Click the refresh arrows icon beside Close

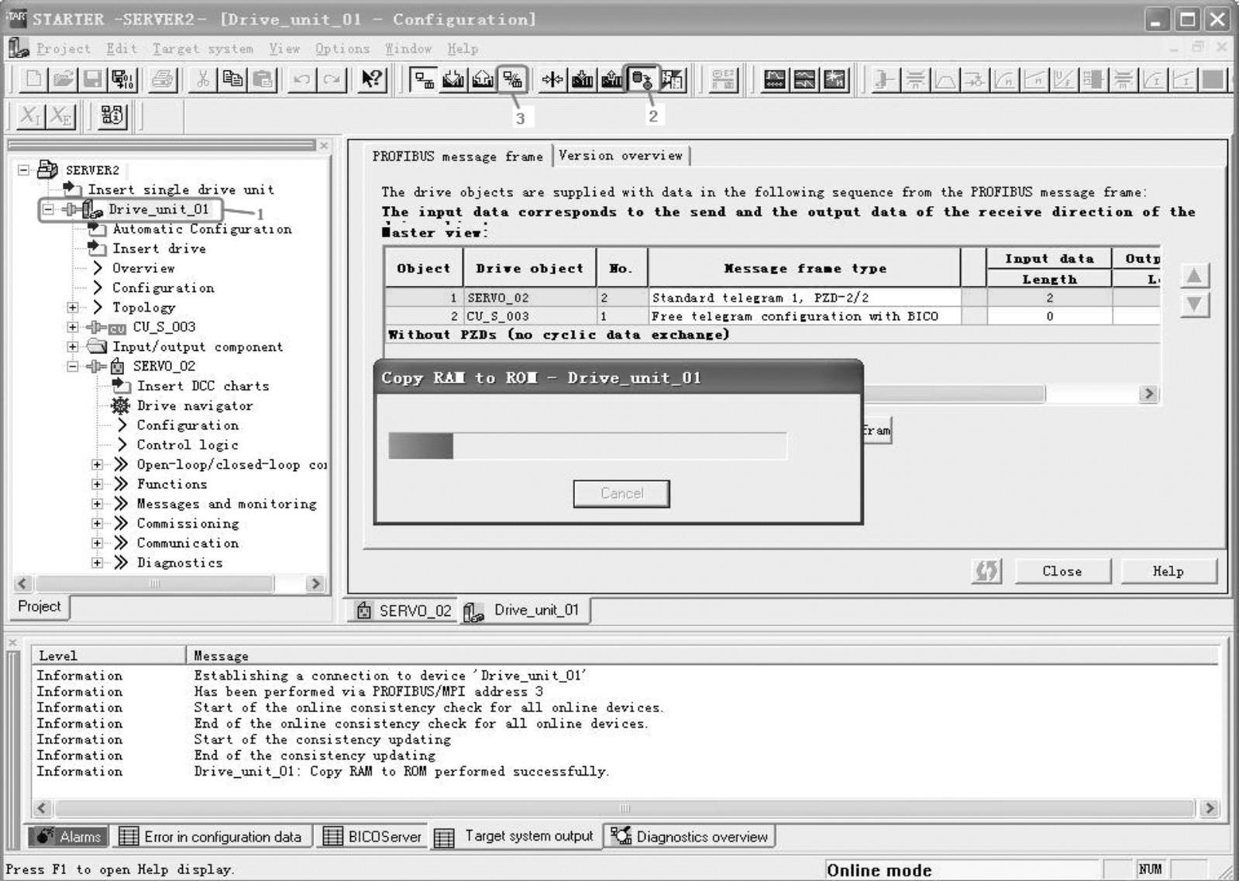click(x=986, y=571)
